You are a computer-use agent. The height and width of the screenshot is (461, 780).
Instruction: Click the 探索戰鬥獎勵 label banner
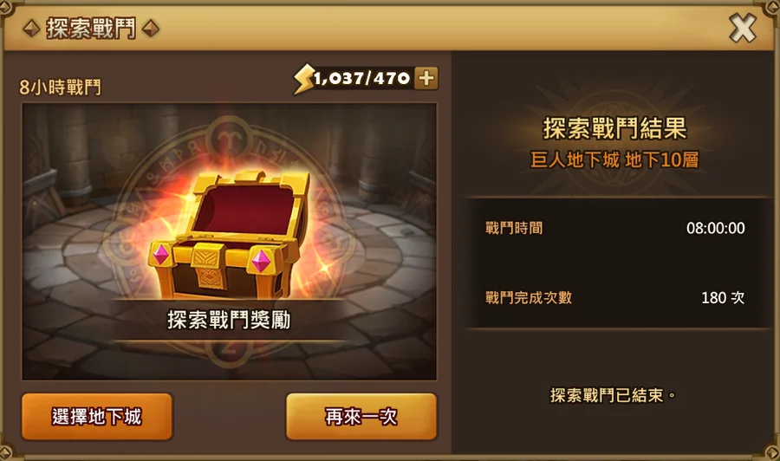tap(229, 321)
